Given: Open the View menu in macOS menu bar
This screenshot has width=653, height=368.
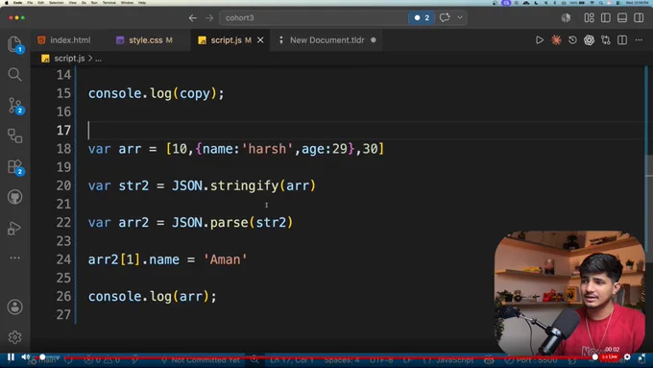Looking at the screenshot, I should pos(72,3).
